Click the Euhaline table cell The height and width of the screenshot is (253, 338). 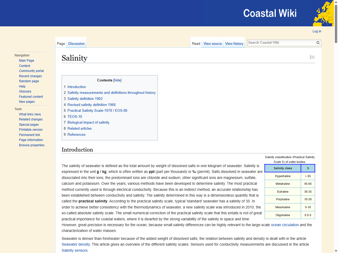pos(283,192)
